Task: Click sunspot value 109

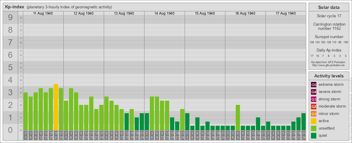Action: click(346, 42)
